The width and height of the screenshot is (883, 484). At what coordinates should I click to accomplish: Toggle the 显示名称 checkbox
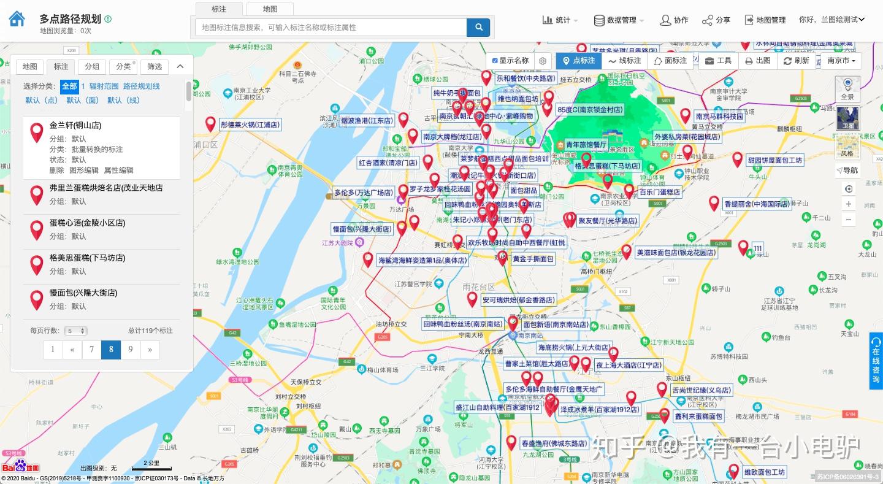click(x=495, y=61)
